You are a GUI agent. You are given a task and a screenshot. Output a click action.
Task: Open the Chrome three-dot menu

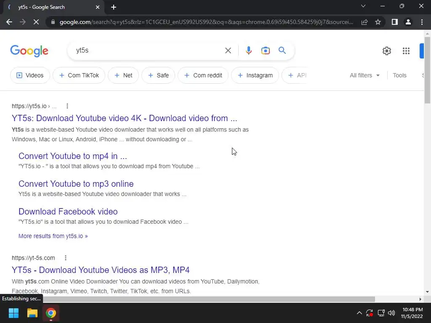coord(422,22)
